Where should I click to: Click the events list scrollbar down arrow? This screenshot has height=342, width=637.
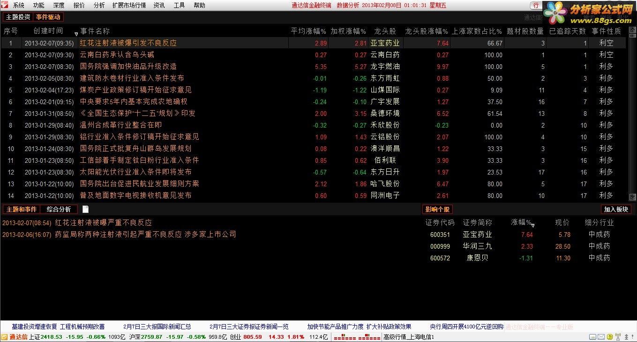[632, 198]
